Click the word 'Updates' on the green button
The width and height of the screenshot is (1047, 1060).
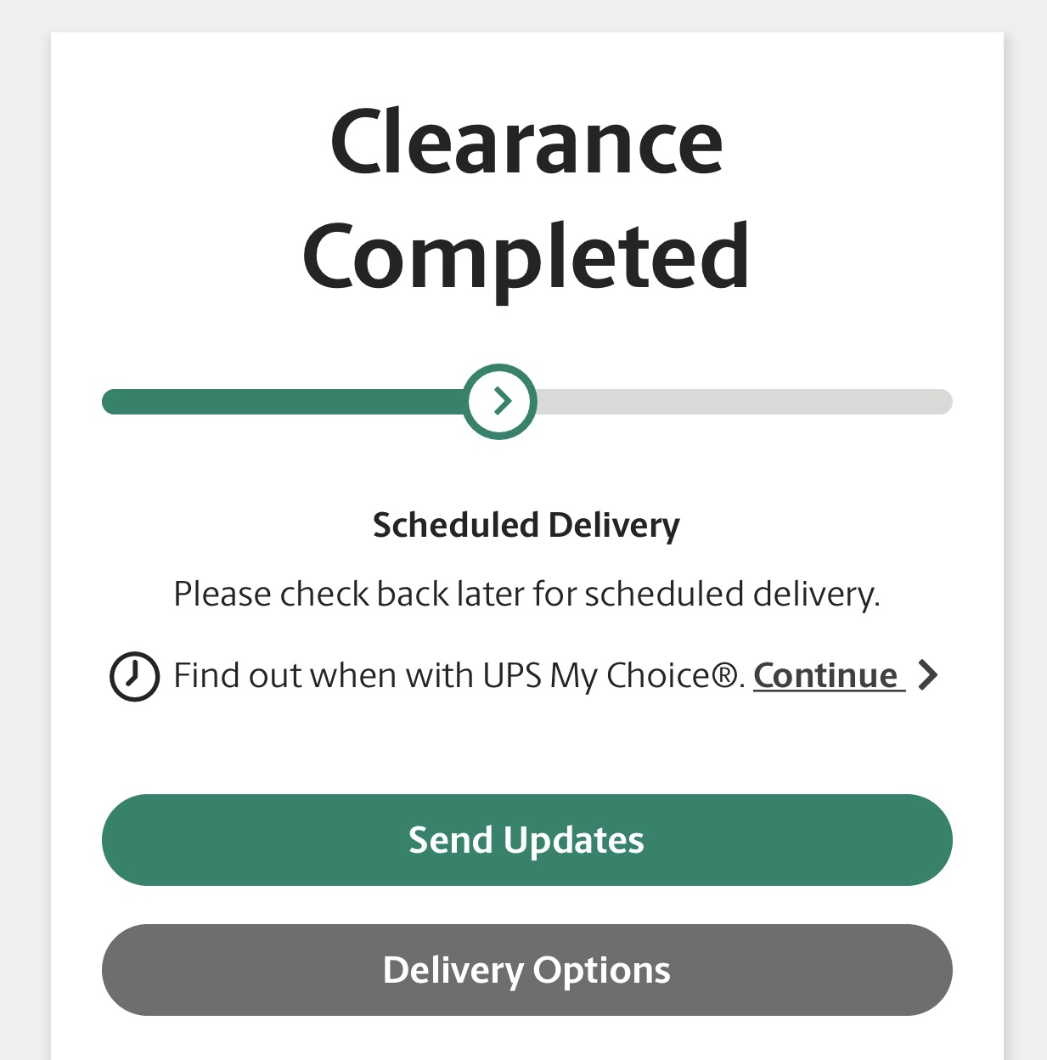click(x=573, y=840)
